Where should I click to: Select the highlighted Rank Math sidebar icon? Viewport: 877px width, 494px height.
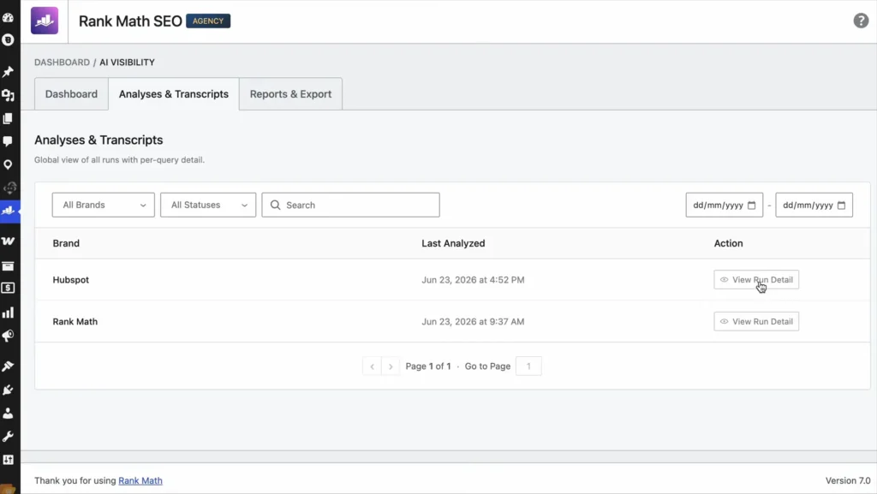coord(8,211)
